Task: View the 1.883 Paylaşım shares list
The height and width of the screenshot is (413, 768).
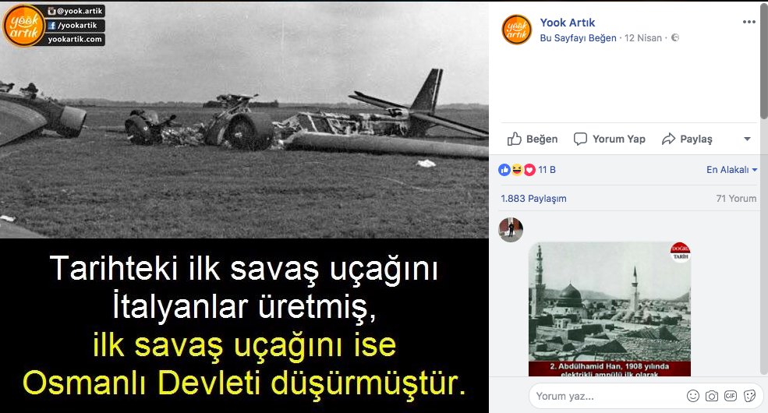Action: (x=533, y=199)
